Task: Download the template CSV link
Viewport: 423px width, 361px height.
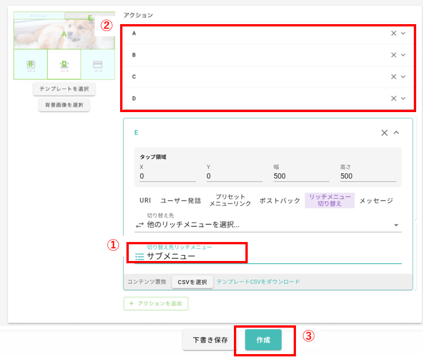Action: [258, 282]
